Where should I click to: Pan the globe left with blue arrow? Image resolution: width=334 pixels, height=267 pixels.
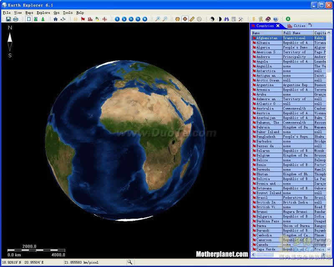coord(117,19)
